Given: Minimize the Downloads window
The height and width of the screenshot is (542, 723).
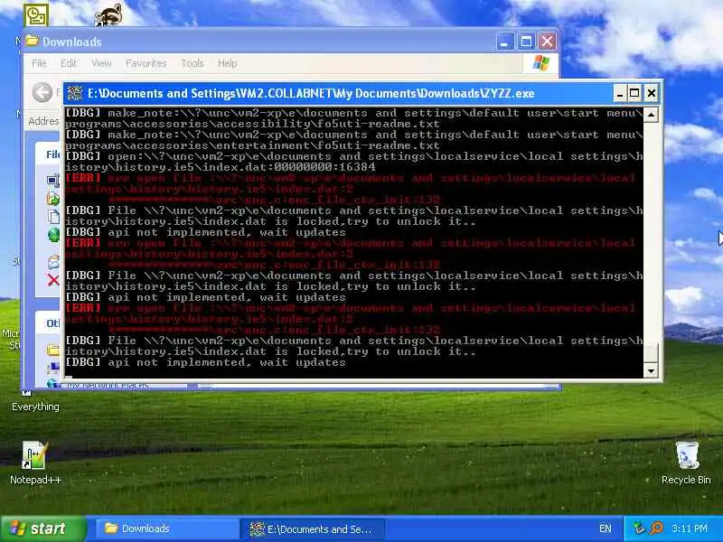Looking at the screenshot, I should click(x=504, y=42).
